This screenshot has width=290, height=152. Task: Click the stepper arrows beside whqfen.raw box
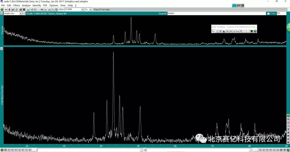[x=24, y=13]
